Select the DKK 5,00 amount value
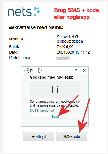108x154 pixels. 65,47
